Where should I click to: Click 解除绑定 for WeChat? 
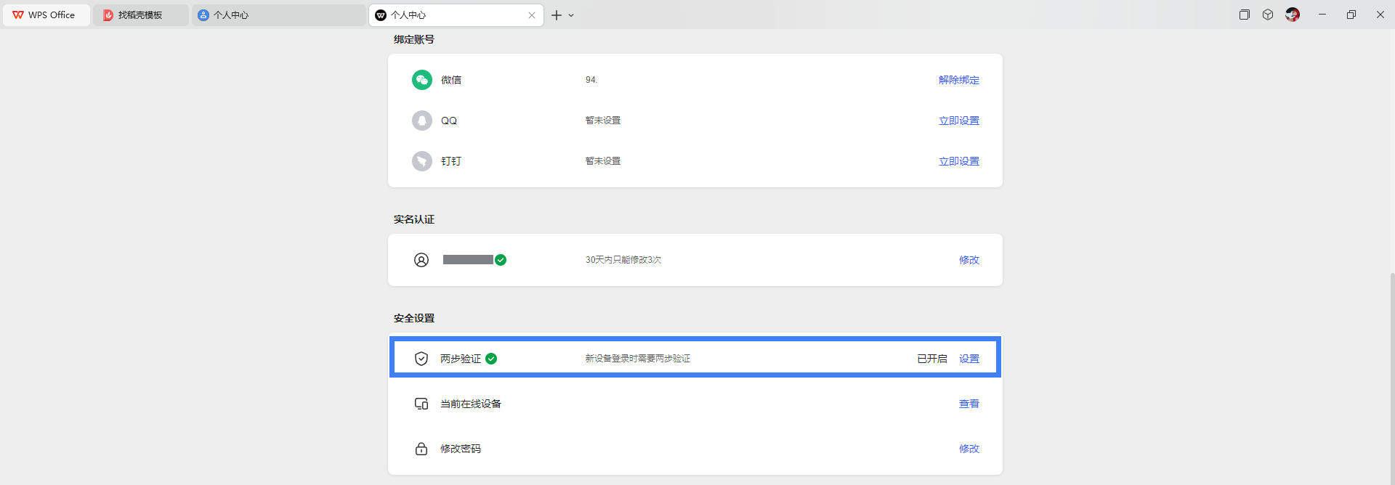[x=959, y=80]
